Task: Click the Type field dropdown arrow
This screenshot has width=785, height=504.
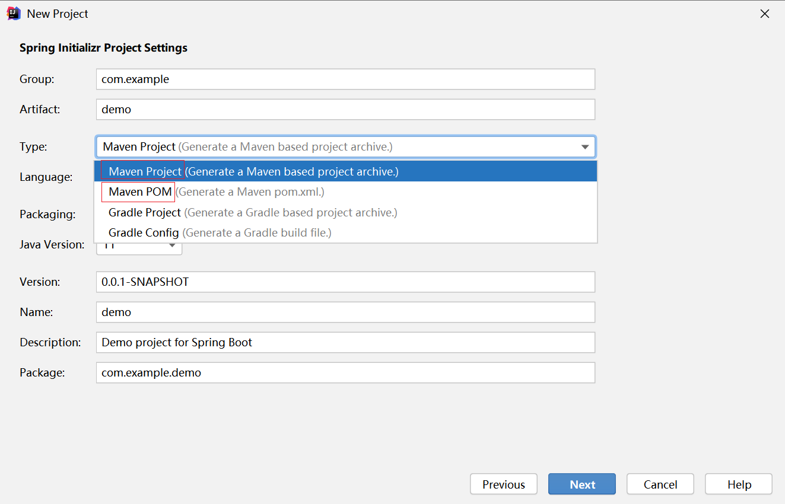Action: [x=586, y=146]
